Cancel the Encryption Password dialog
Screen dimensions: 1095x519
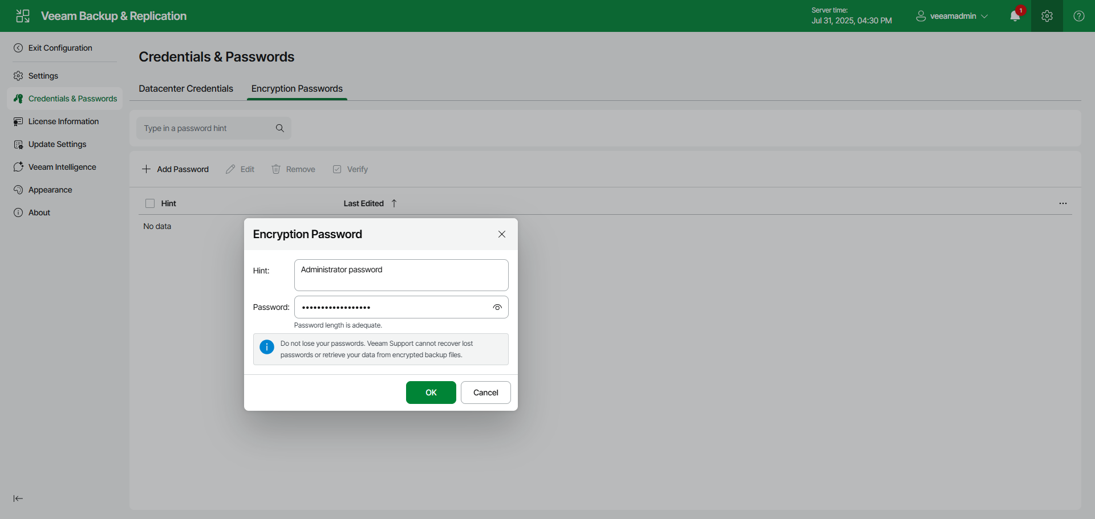coord(485,393)
